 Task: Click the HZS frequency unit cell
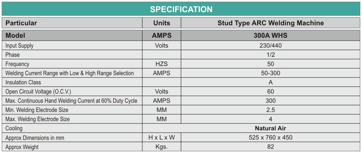point(162,64)
